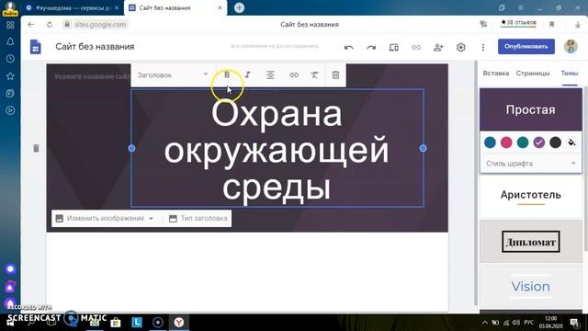Share site with other people

point(438,47)
